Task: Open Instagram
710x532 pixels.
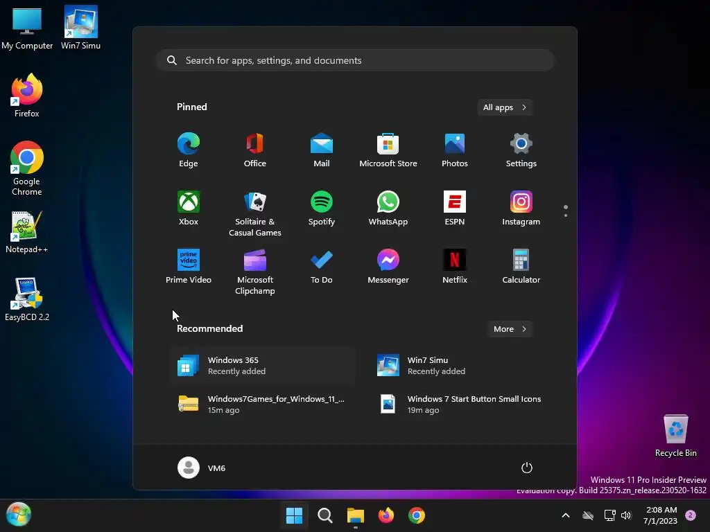Action: point(521,208)
